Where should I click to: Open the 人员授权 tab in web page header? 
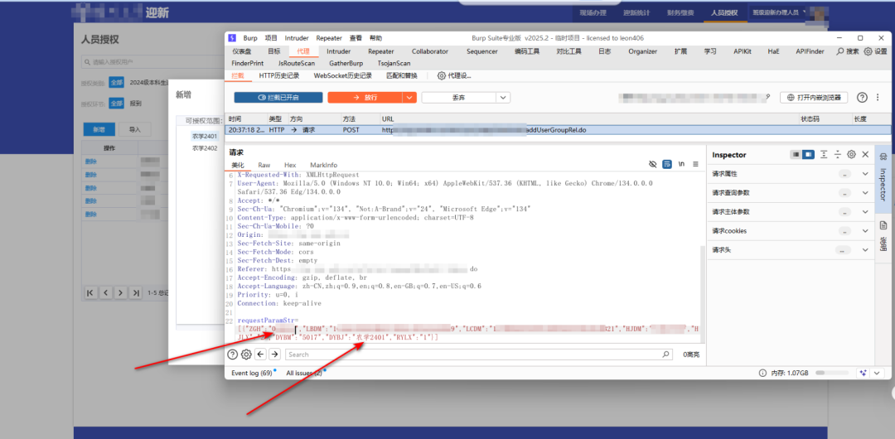724,12
